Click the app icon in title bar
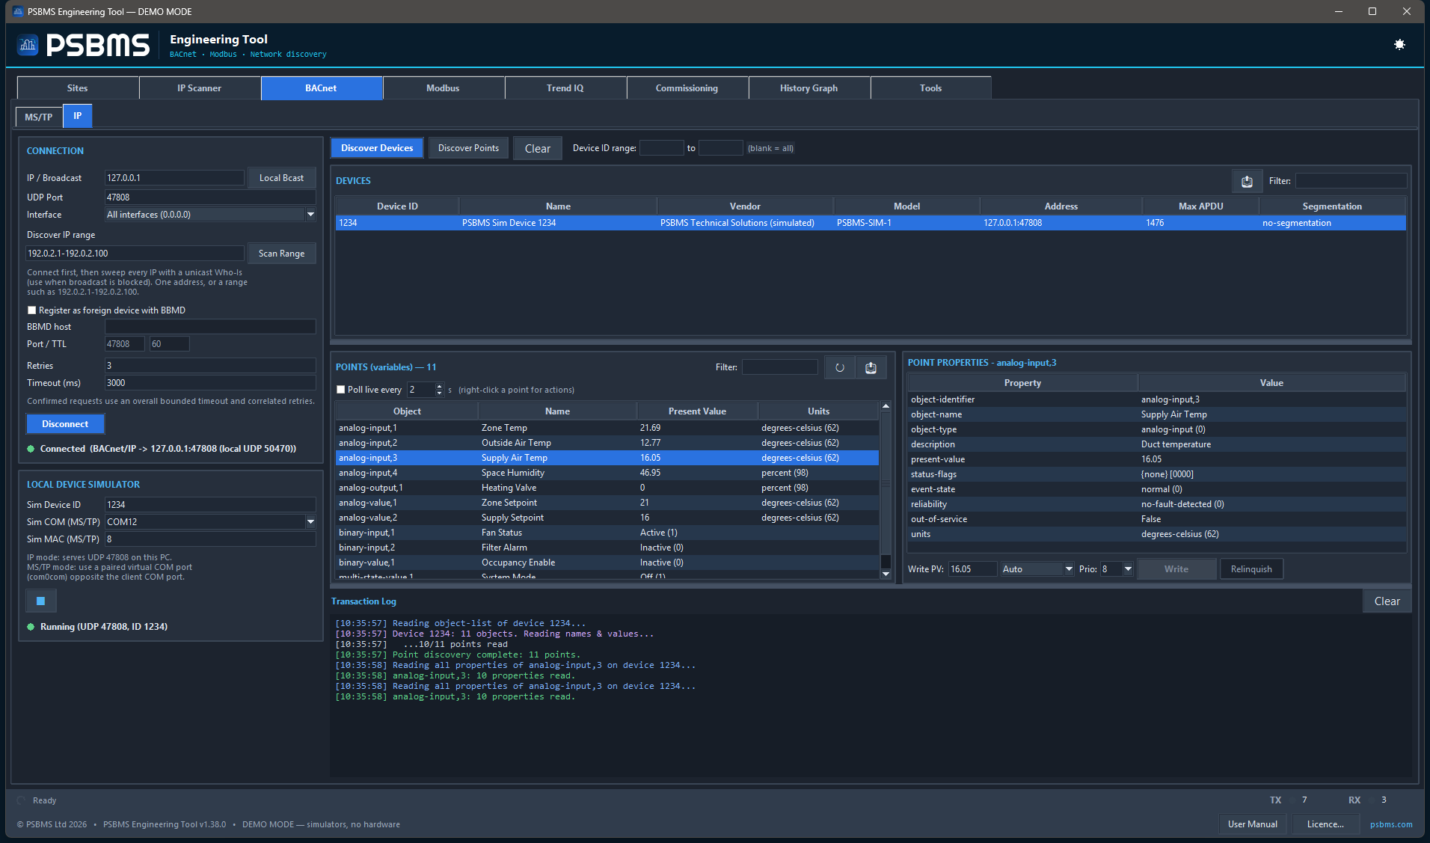This screenshot has width=1430, height=843. (18, 11)
